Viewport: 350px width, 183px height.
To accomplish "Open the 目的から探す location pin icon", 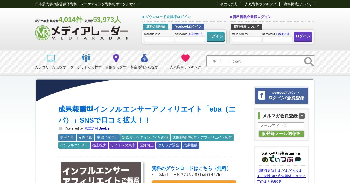I will pos(116,58).
